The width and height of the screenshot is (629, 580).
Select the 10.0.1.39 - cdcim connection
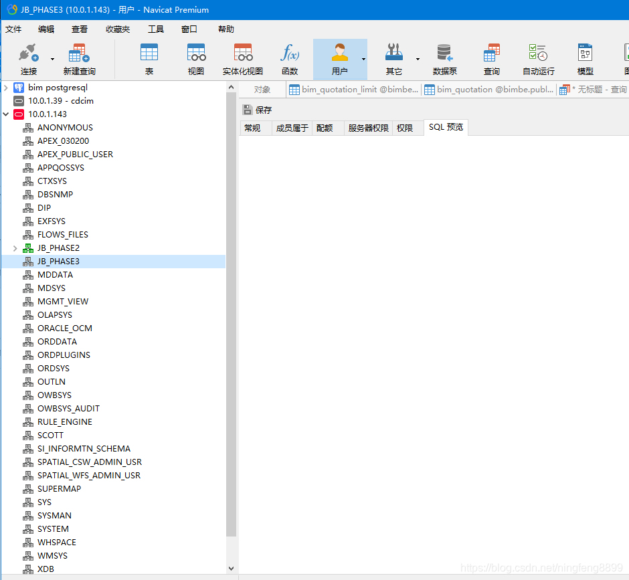click(x=61, y=100)
